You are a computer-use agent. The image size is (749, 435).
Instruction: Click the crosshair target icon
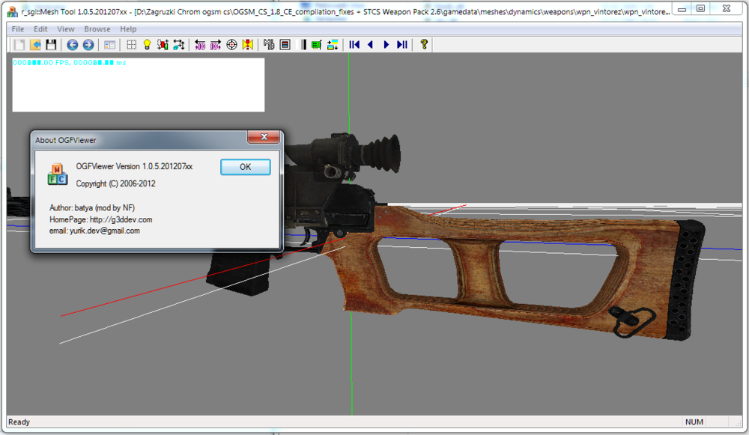pyautogui.click(x=231, y=45)
